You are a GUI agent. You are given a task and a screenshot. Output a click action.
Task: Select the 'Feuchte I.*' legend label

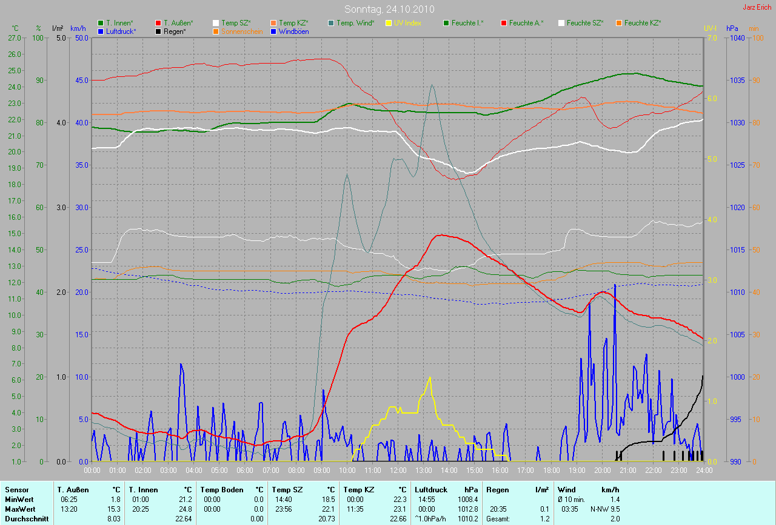tap(468, 23)
